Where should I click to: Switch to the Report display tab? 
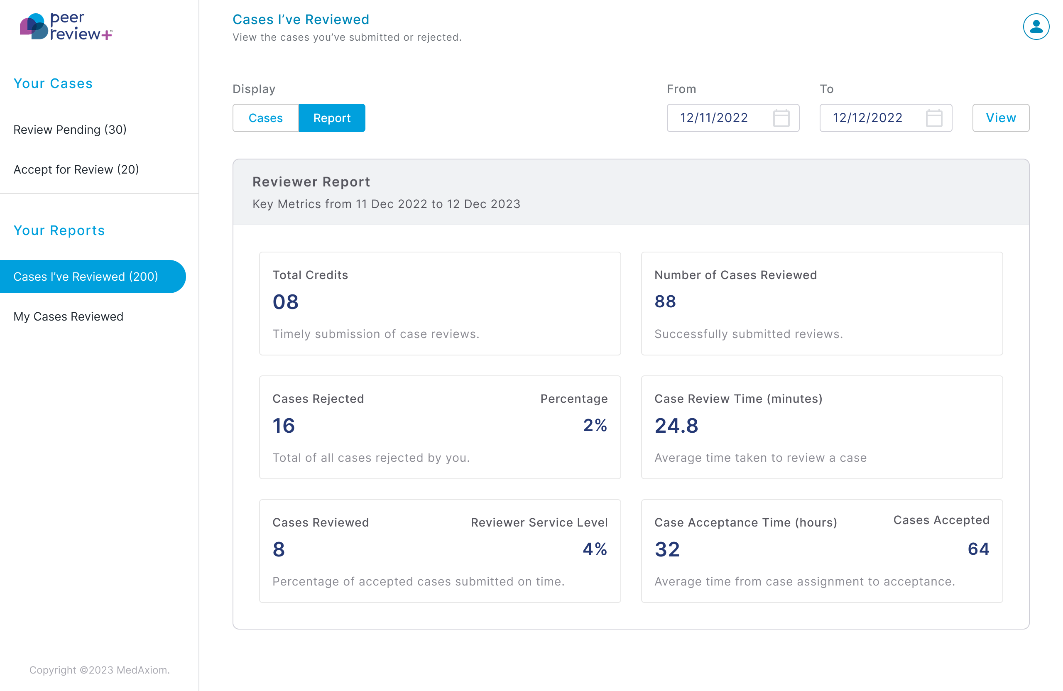[x=332, y=118]
